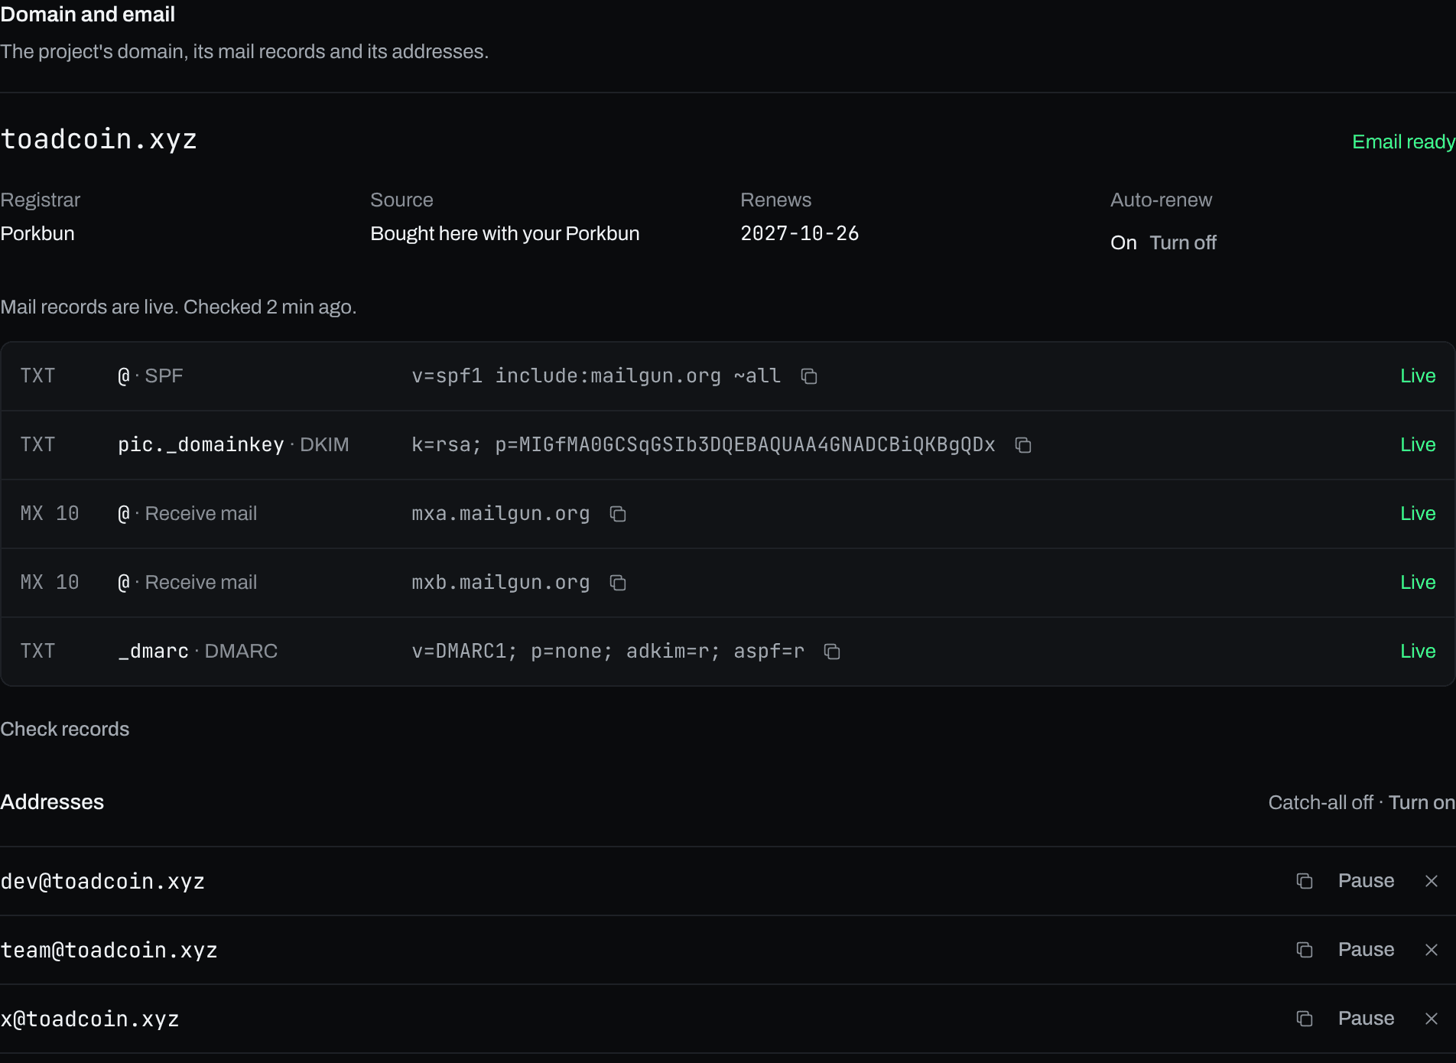The width and height of the screenshot is (1456, 1063).
Task: Select the v=DMARC1 policy text
Action: click(608, 652)
